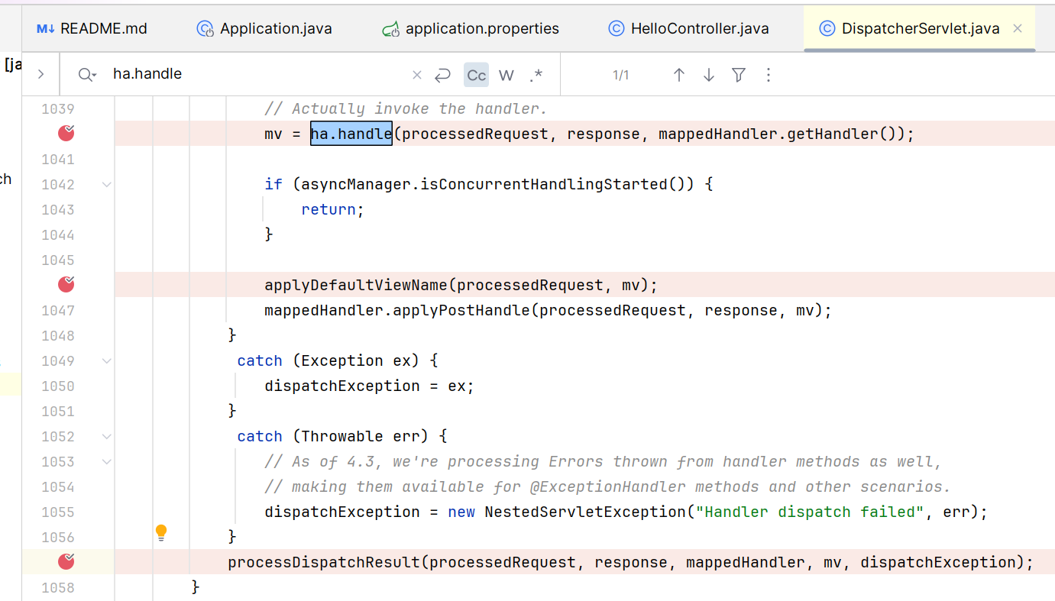Screen dimensions: 1055x601
Task: Go to previous occurrence arrow
Action: coord(678,75)
